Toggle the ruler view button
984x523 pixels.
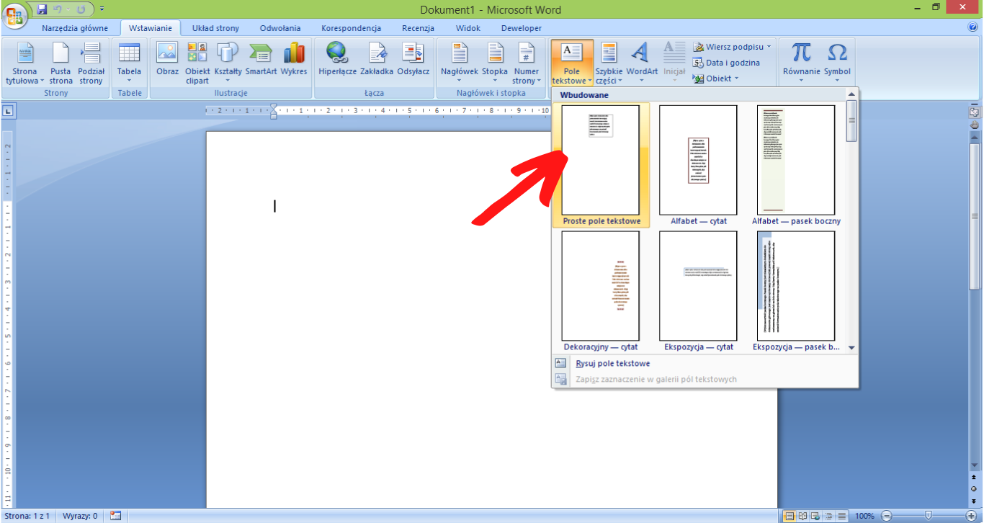tap(975, 113)
